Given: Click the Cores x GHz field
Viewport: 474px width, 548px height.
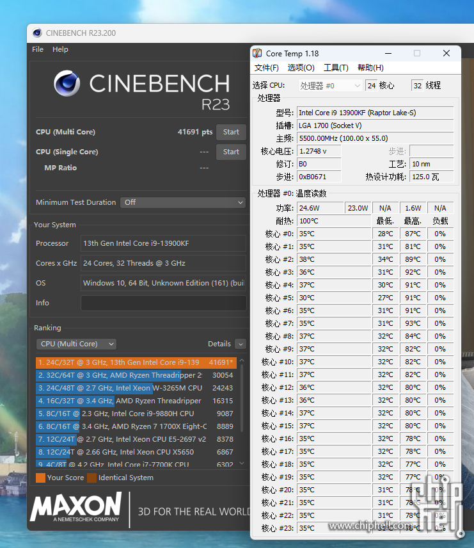Looking at the screenshot, I should pyautogui.click(x=164, y=263).
